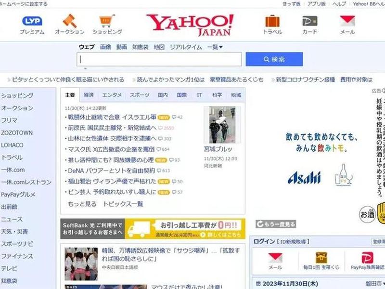
Task: Open the アプリ版 link at top
Action: click(x=317, y=4)
